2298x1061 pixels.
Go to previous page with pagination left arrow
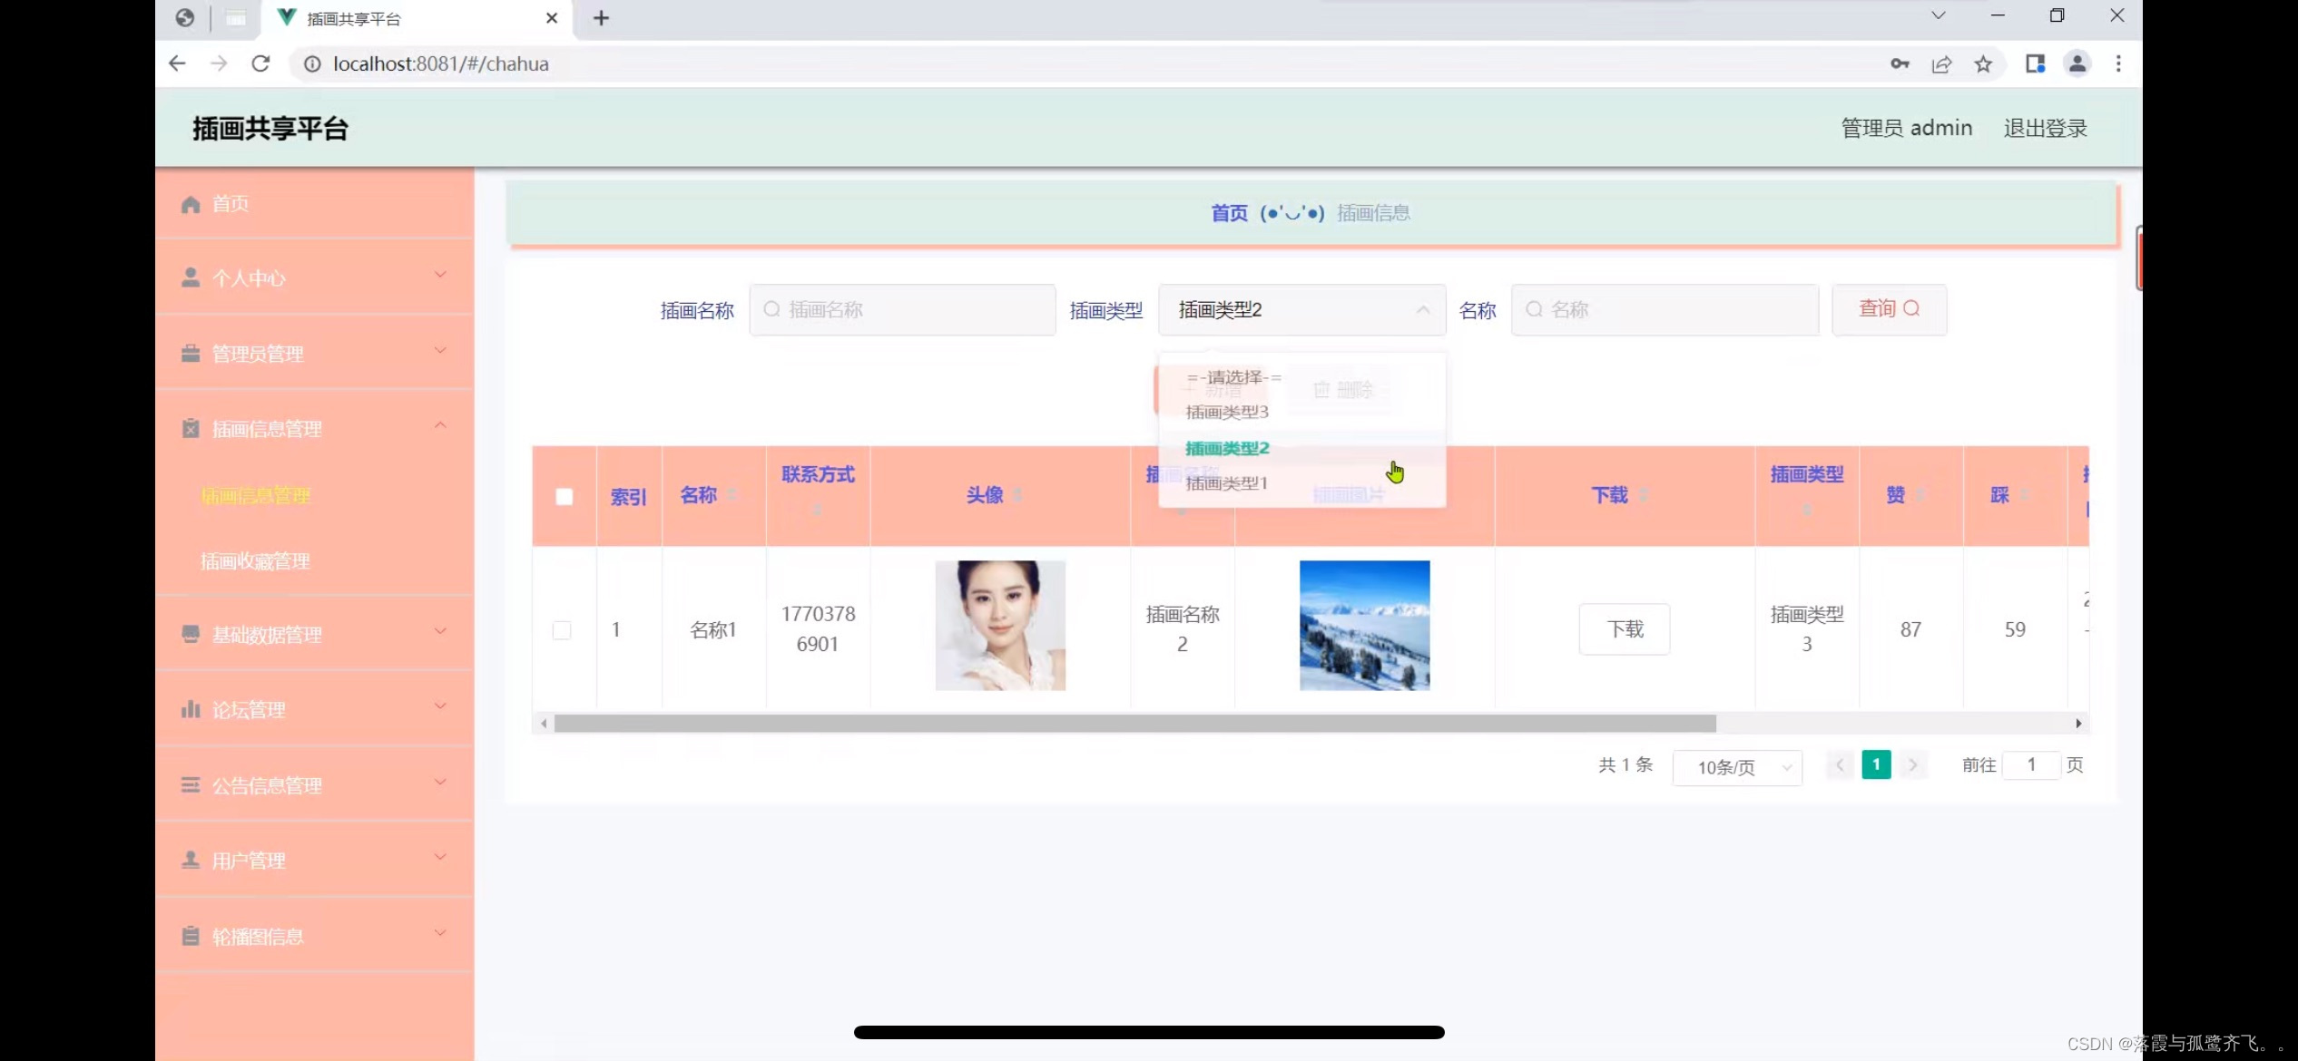tap(1840, 765)
